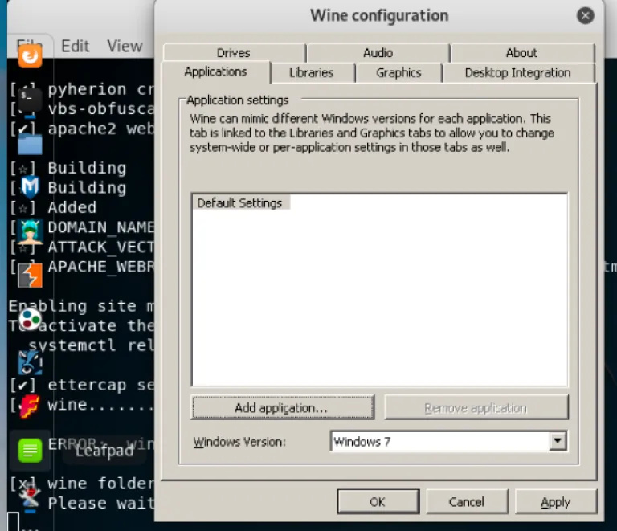Screen dimensions: 617x531
Task: Switch to the Libraries tab
Action: click(311, 72)
